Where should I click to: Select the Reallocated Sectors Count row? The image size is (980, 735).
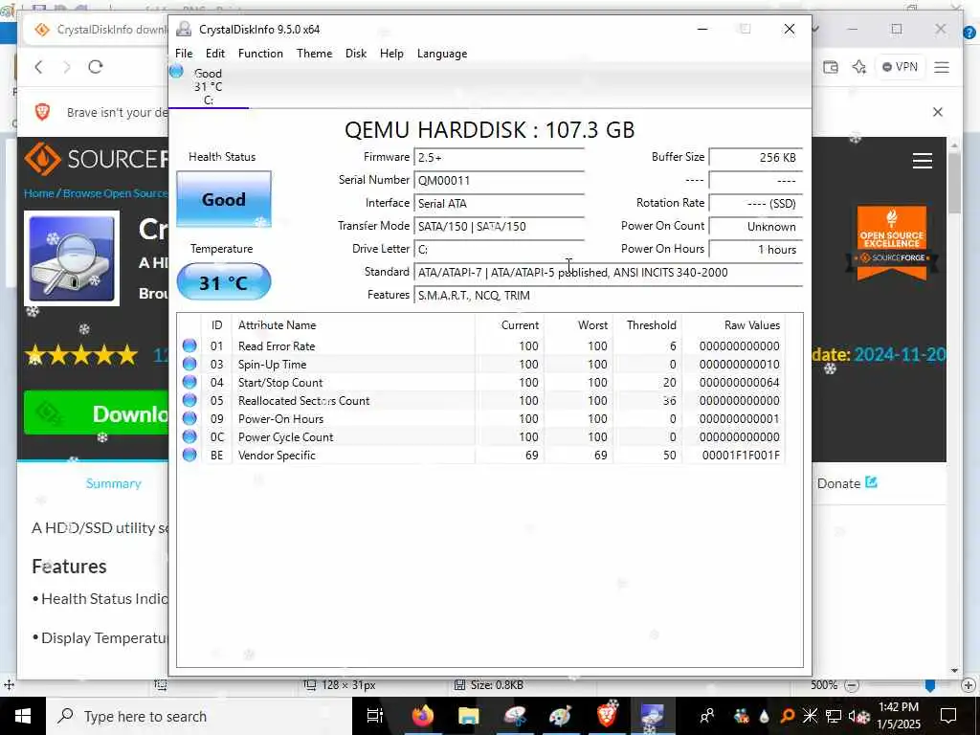[480, 400]
